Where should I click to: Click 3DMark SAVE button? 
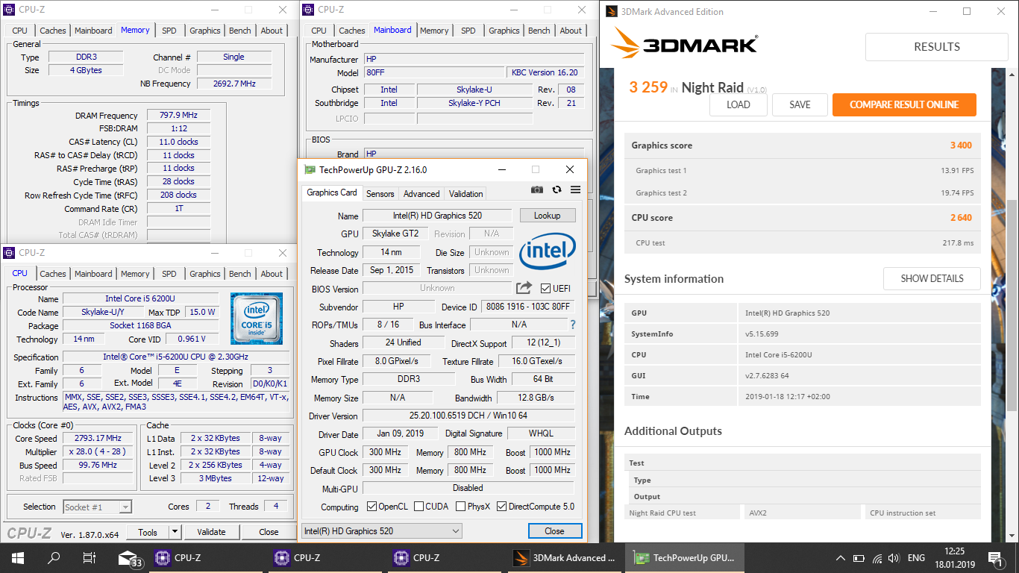pos(800,104)
